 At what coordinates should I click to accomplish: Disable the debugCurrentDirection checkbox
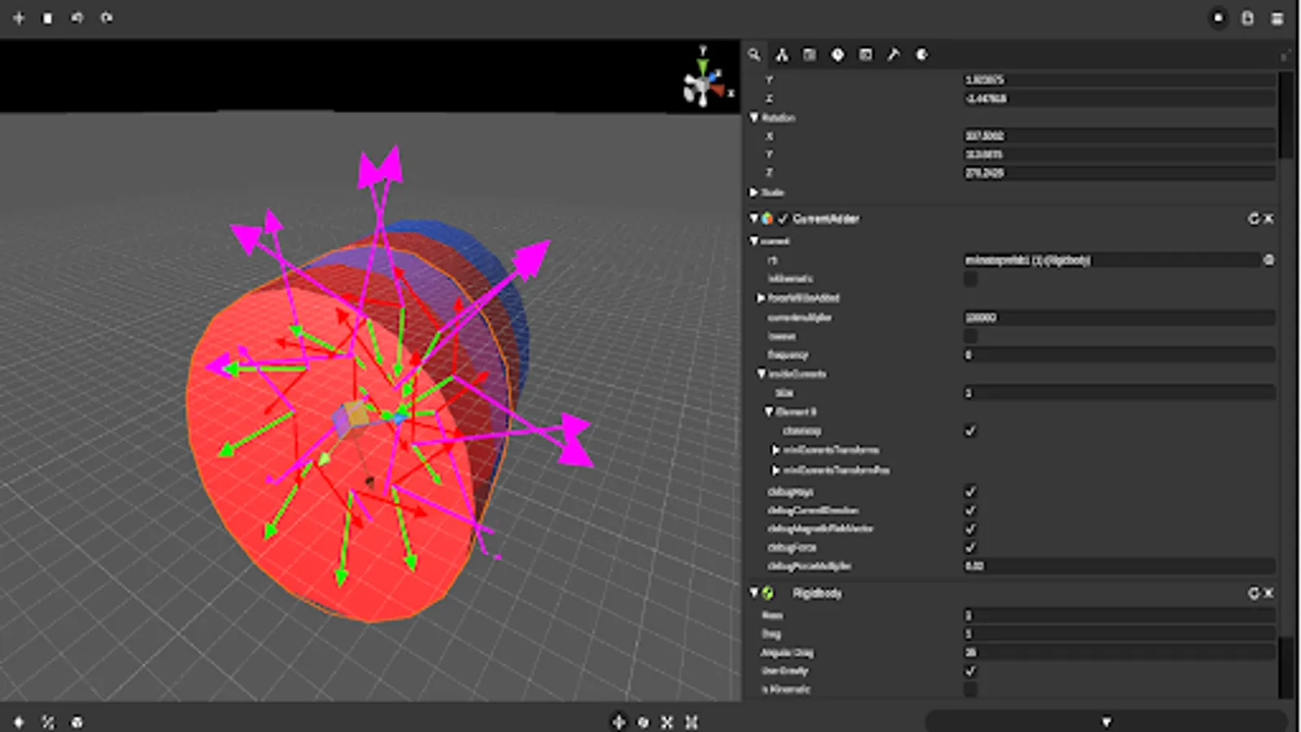point(970,510)
